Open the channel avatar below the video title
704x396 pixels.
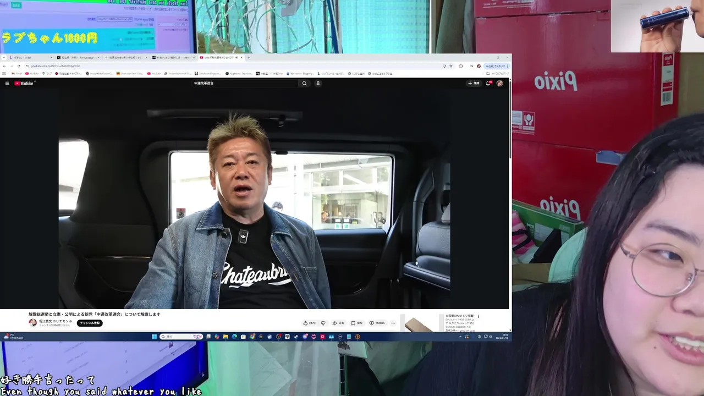[33, 323]
